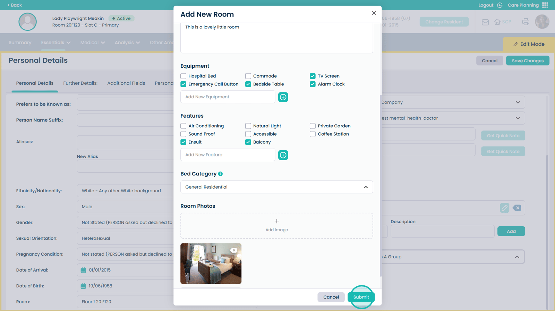Untick the Balcony checkbox
Screen dimensions: 555x311
tap(248, 142)
